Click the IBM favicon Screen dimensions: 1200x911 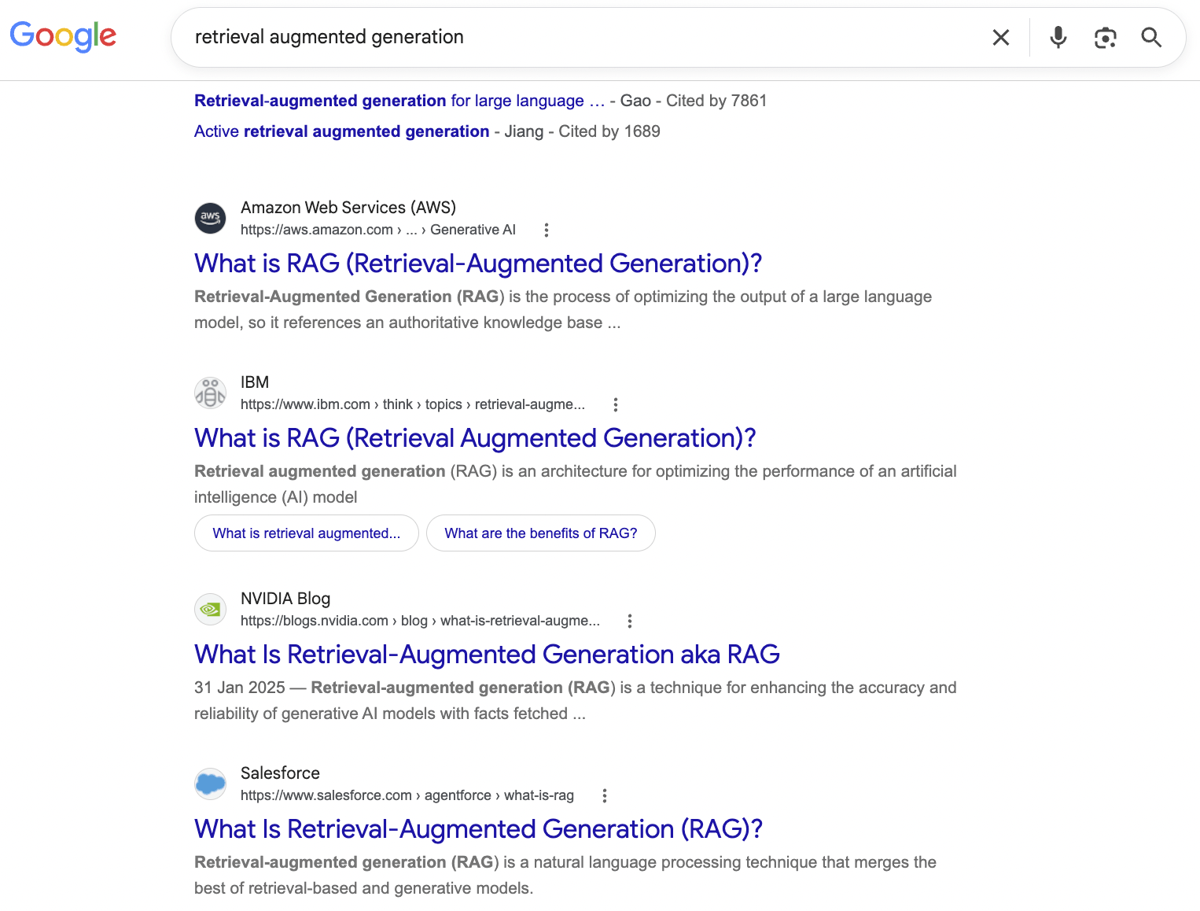pos(210,393)
